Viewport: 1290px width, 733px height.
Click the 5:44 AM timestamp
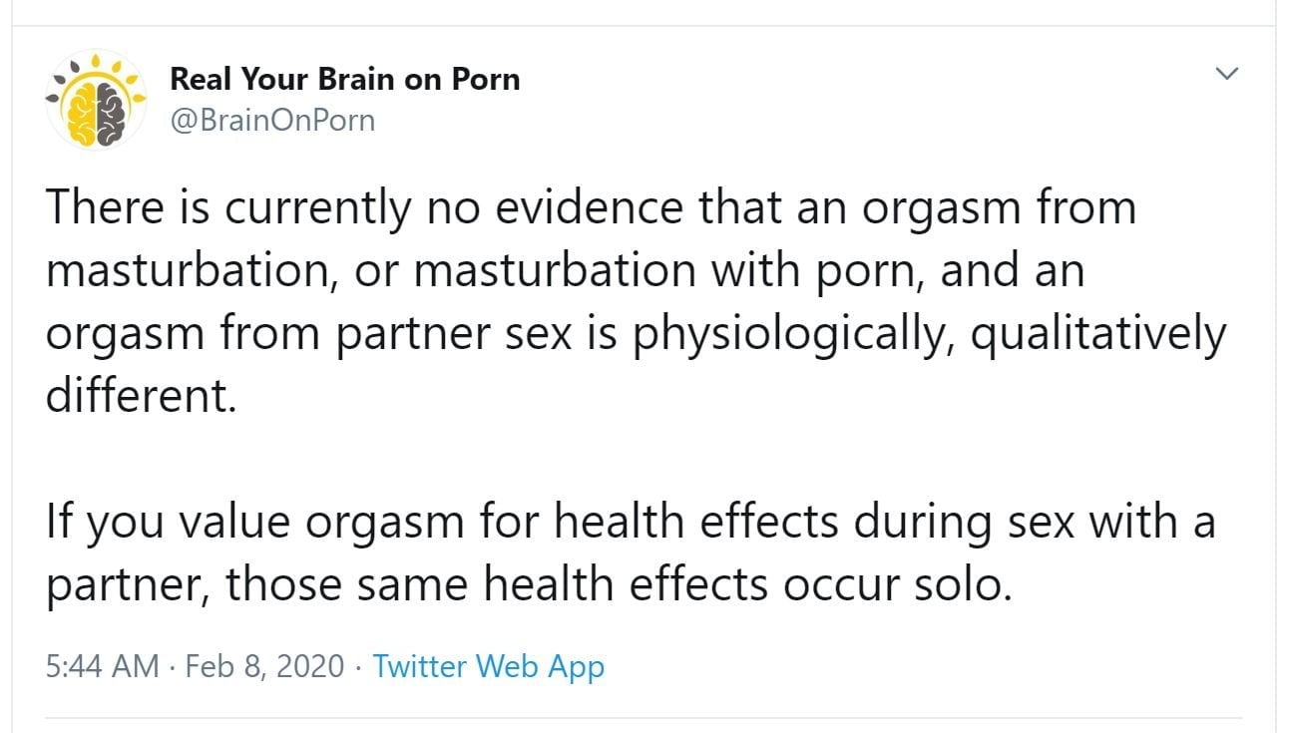pos(102,665)
